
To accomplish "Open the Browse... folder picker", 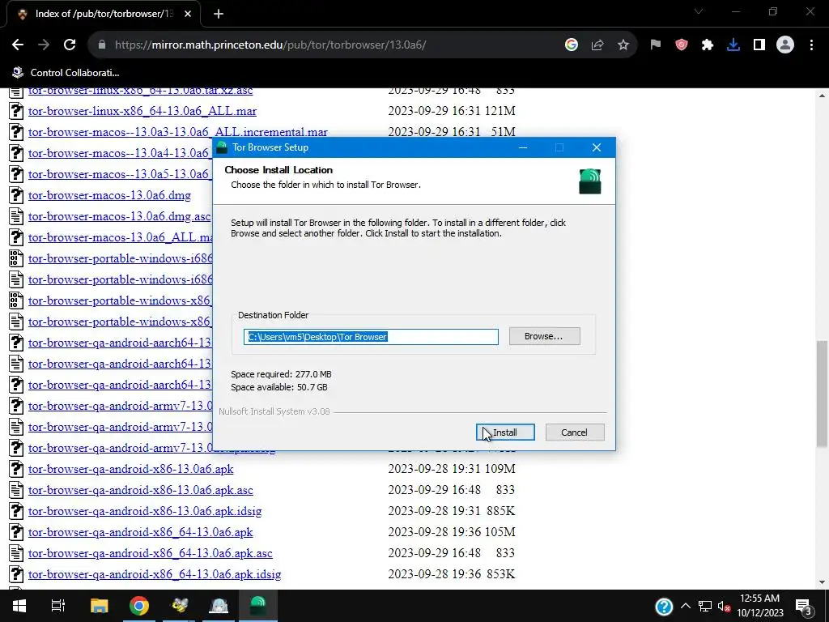I will coord(544,336).
